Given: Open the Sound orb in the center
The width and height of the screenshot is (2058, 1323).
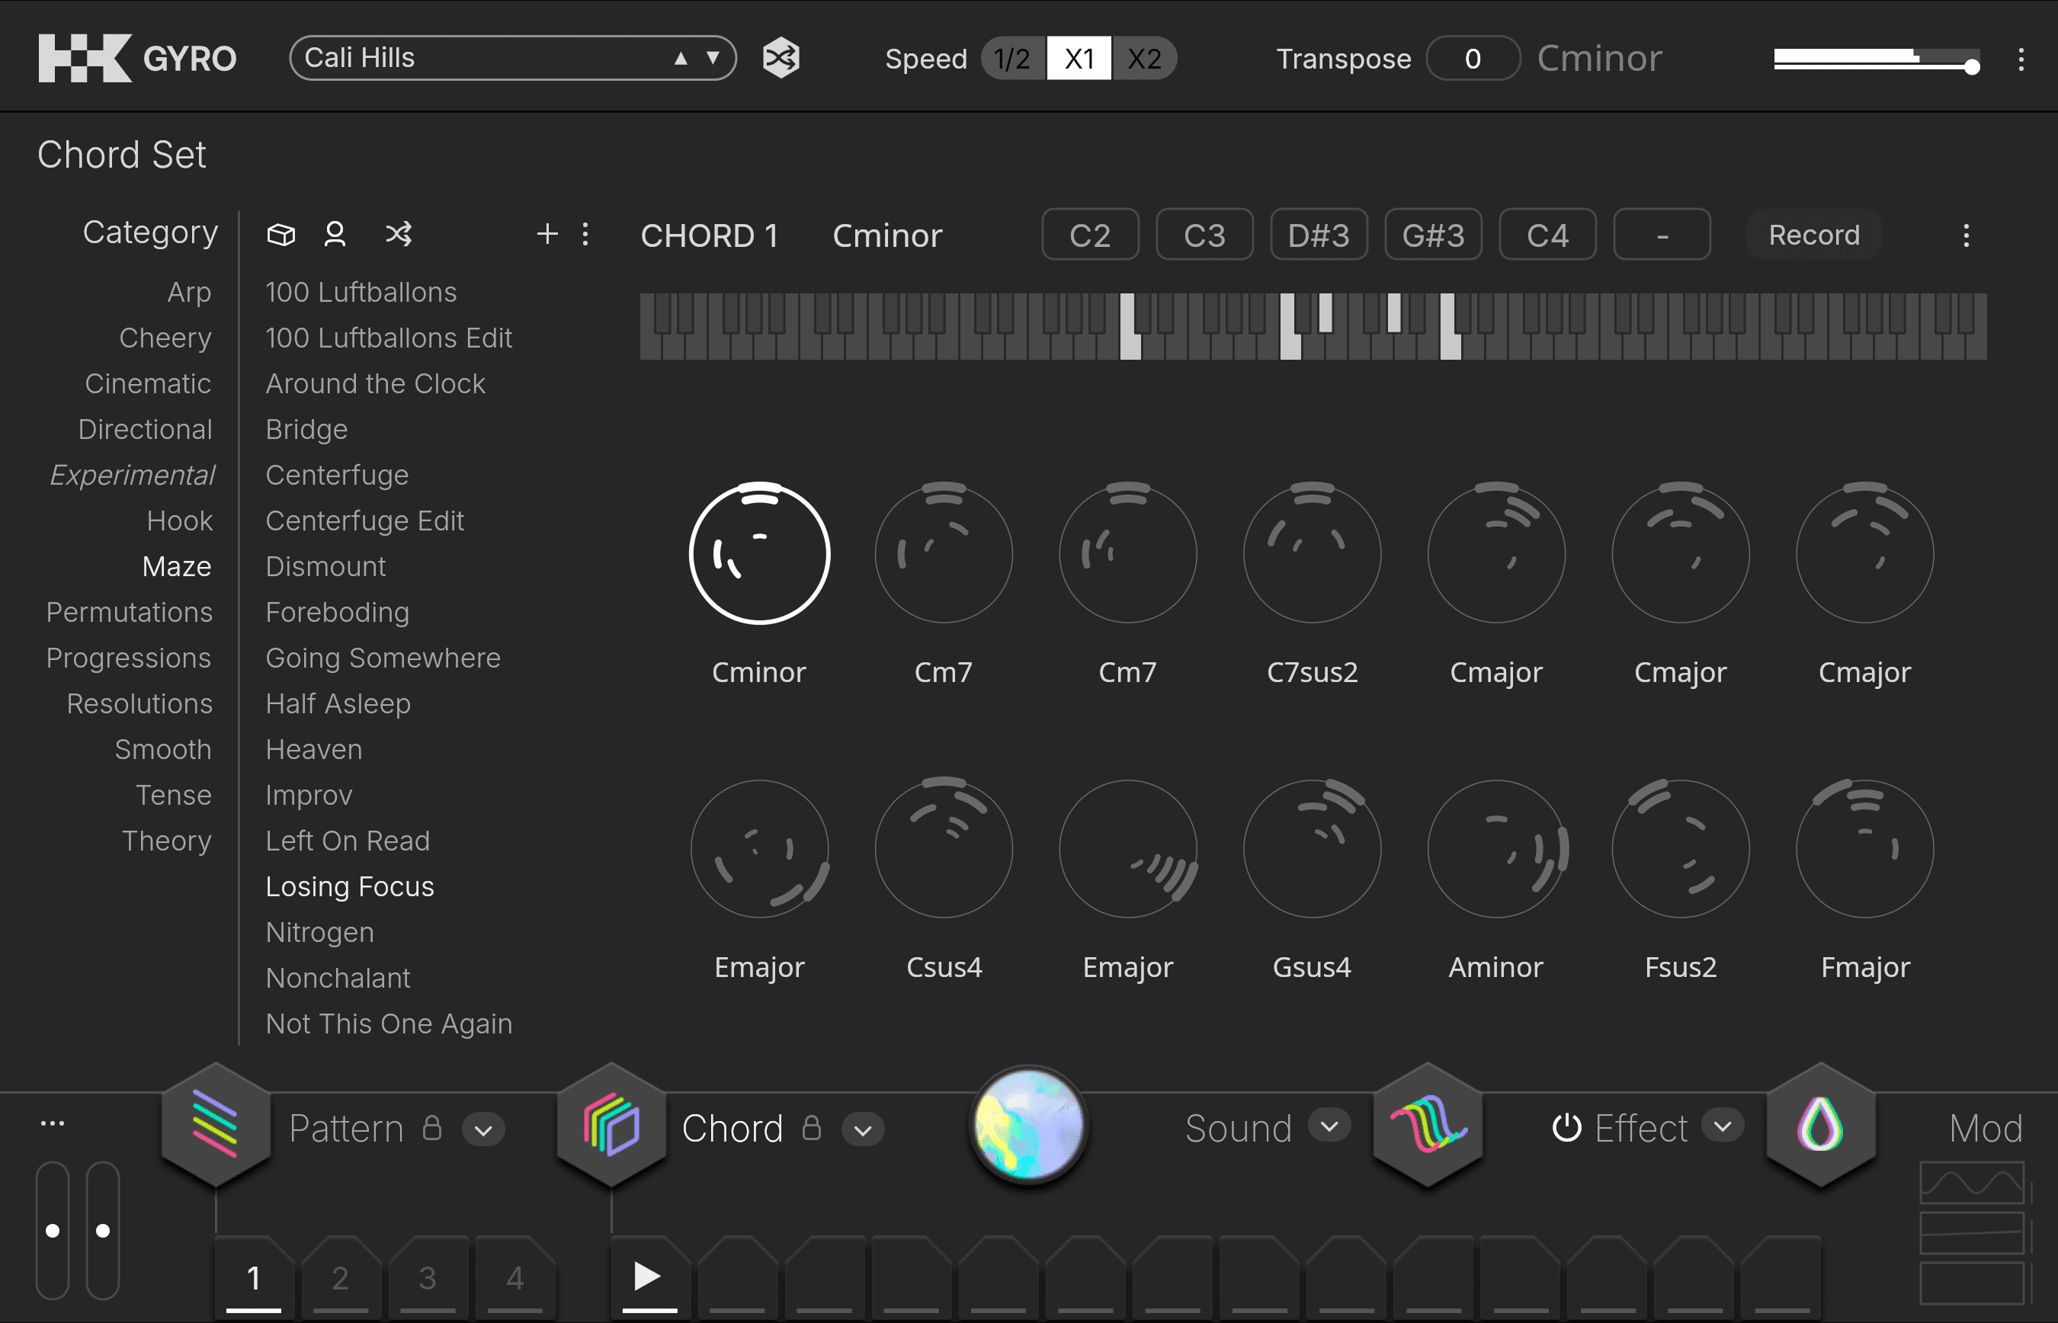Looking at the screenshot, I should point(1027,1126).
